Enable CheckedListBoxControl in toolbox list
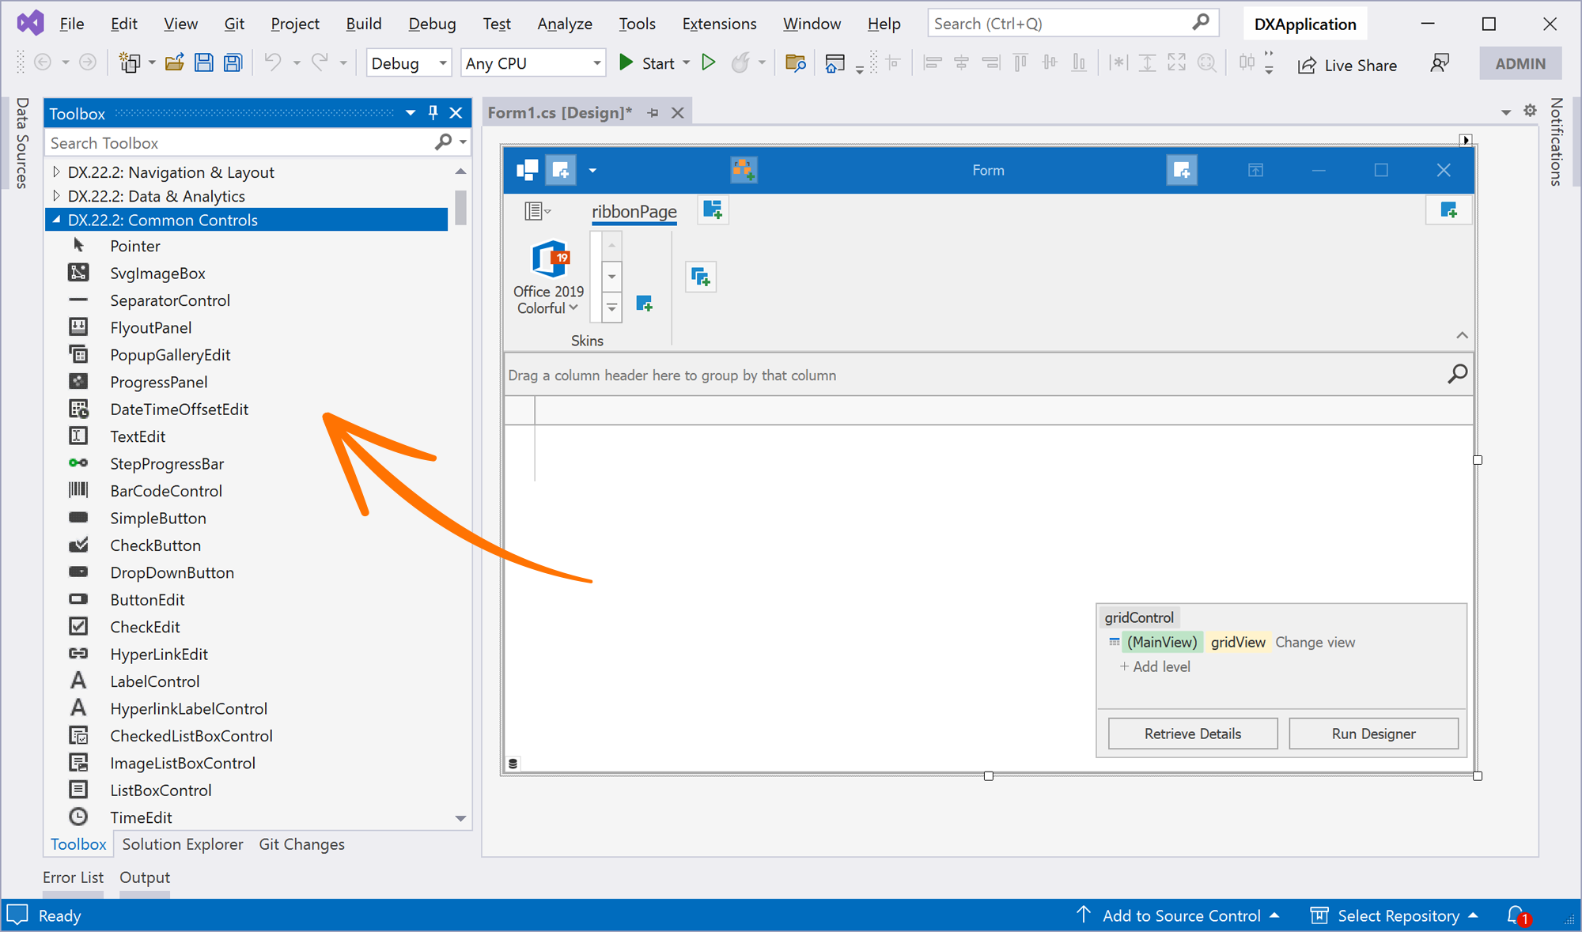The width and height of the screenshot is (1582, 932). 191,734
